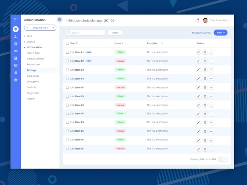Sort table by Description column

pyautogui.click(x=162, y=43)
